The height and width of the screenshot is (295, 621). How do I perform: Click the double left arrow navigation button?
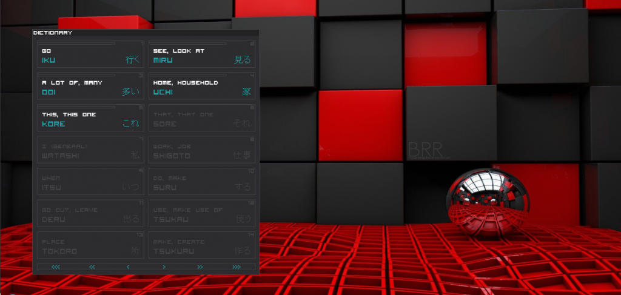(x=92, y=267)
